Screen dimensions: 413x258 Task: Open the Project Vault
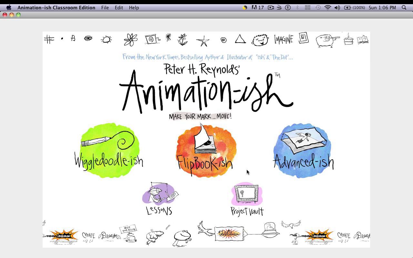coord(247,199)
